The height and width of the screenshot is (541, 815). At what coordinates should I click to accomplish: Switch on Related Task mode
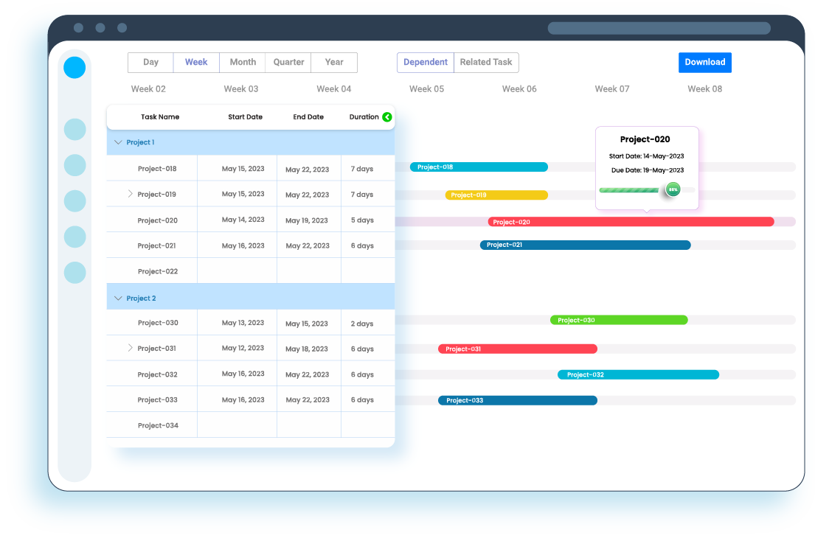pos(486,63)
